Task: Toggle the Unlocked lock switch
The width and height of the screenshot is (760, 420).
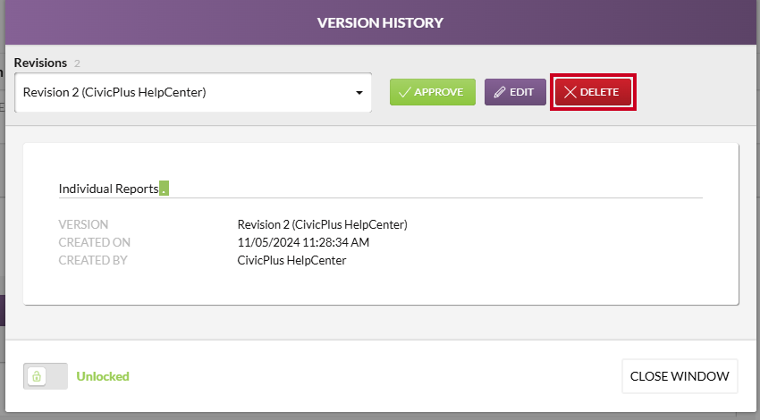Action: (x=46, y=376)
